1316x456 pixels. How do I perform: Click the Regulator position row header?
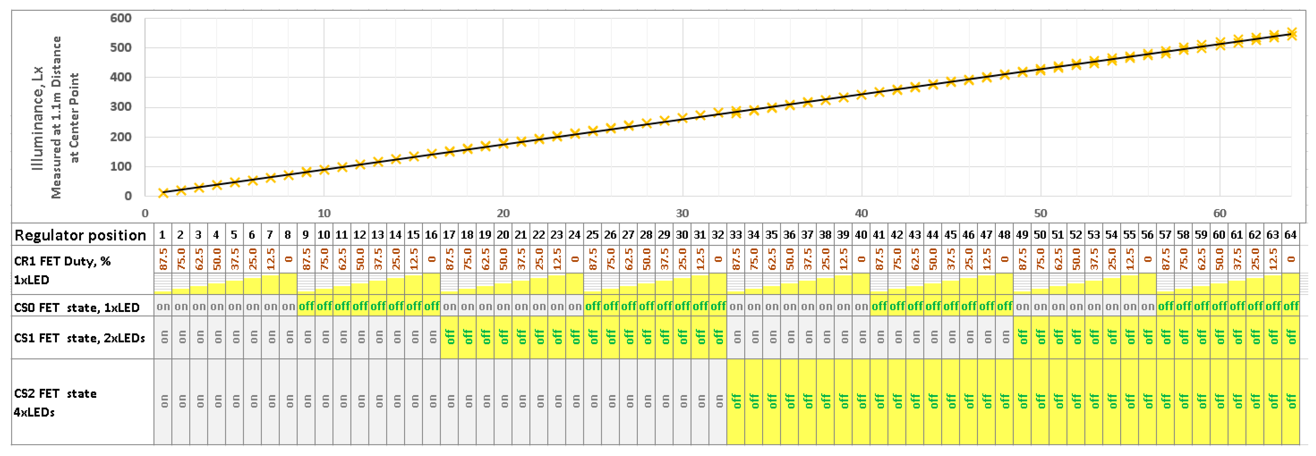80,235
